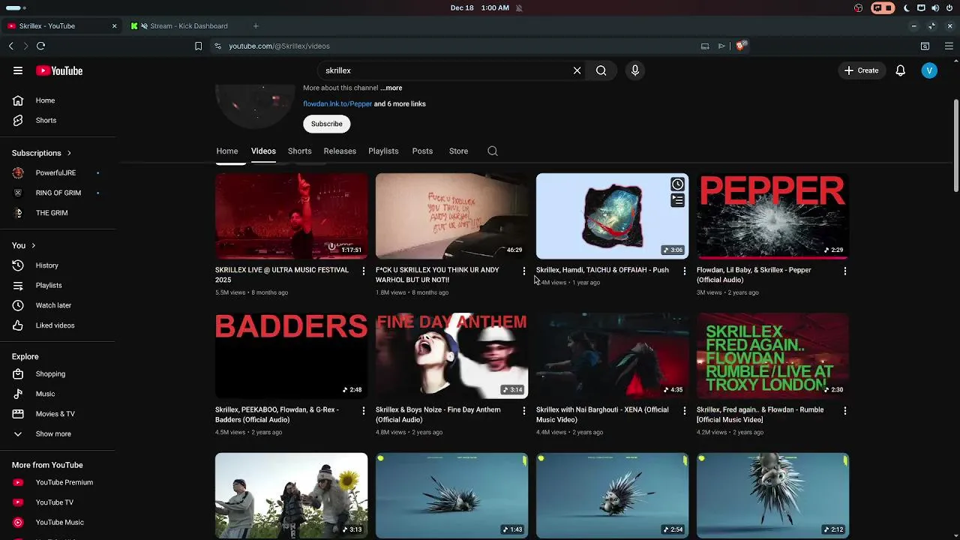The width and height of the screenshot is (960, 540).
Task: Open the Brave Shields icon
Action: coord(741,46)
